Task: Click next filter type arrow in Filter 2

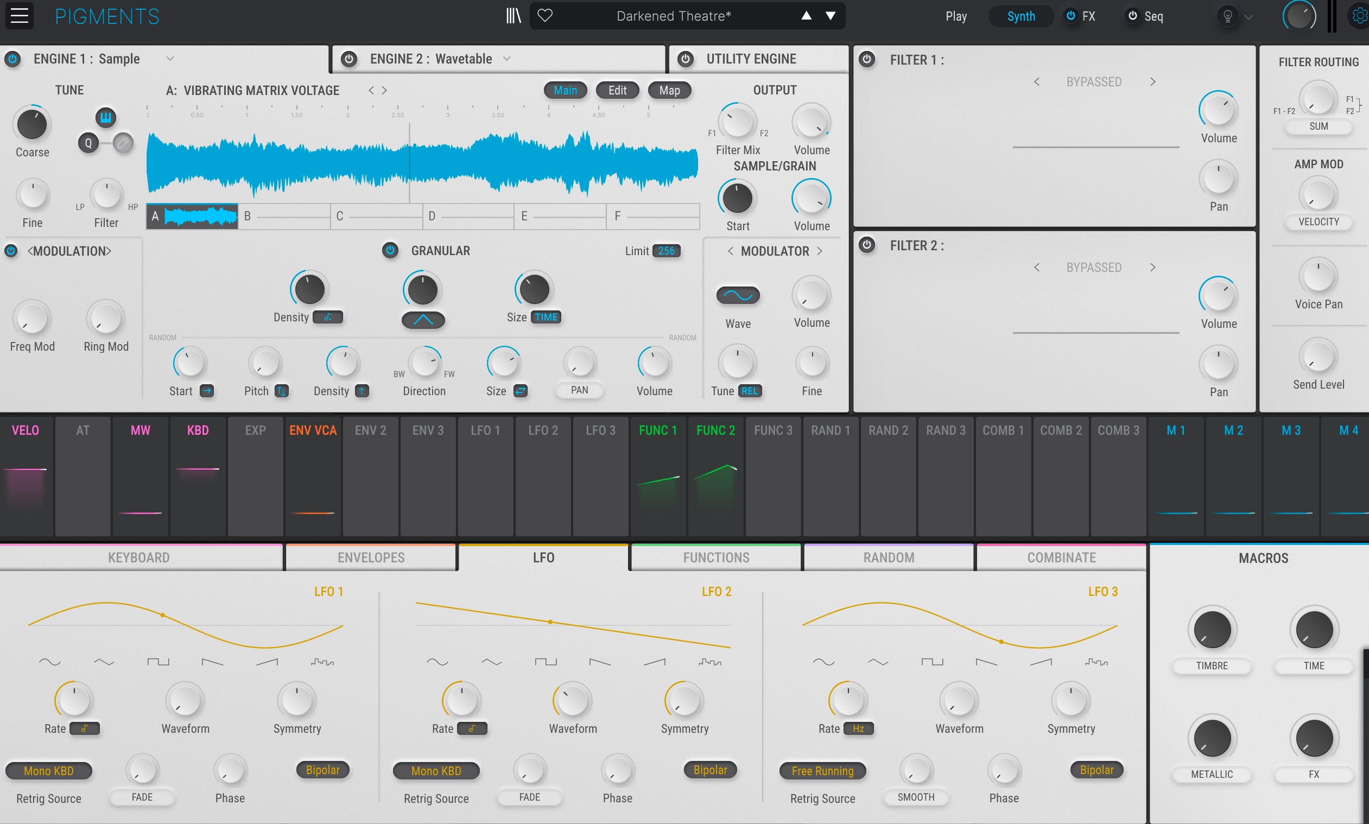Action: point(1152,268)
